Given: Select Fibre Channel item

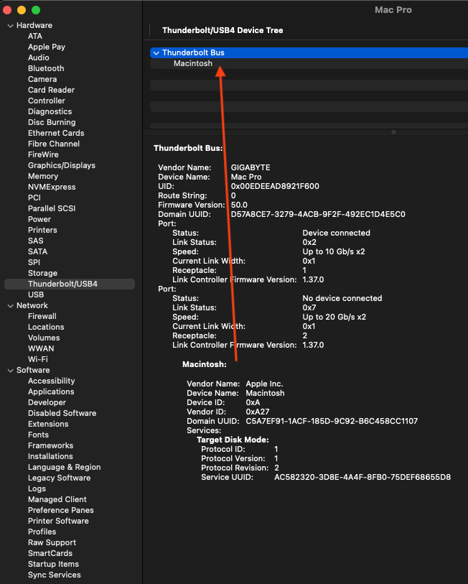Looking at the screenshot, I should pos(54,144).
